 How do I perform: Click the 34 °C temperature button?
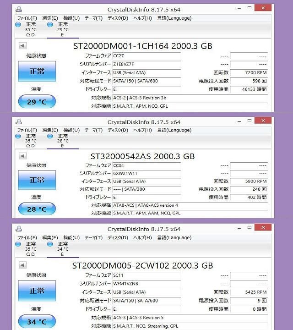click(x=37, y=321)
